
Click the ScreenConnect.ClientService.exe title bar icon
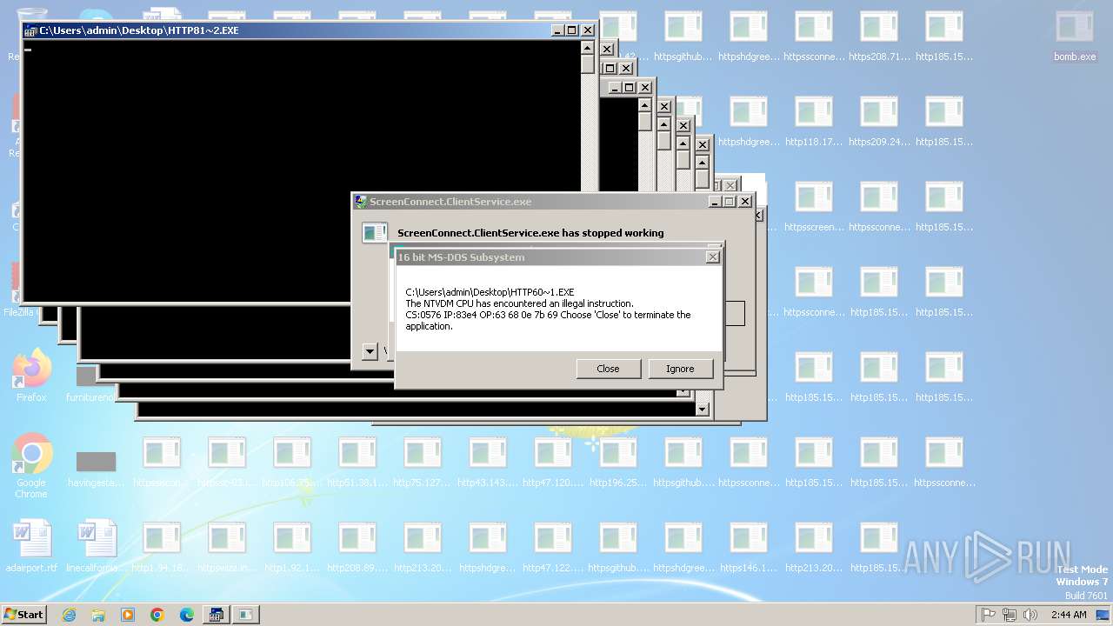click(x=361, y=202)
